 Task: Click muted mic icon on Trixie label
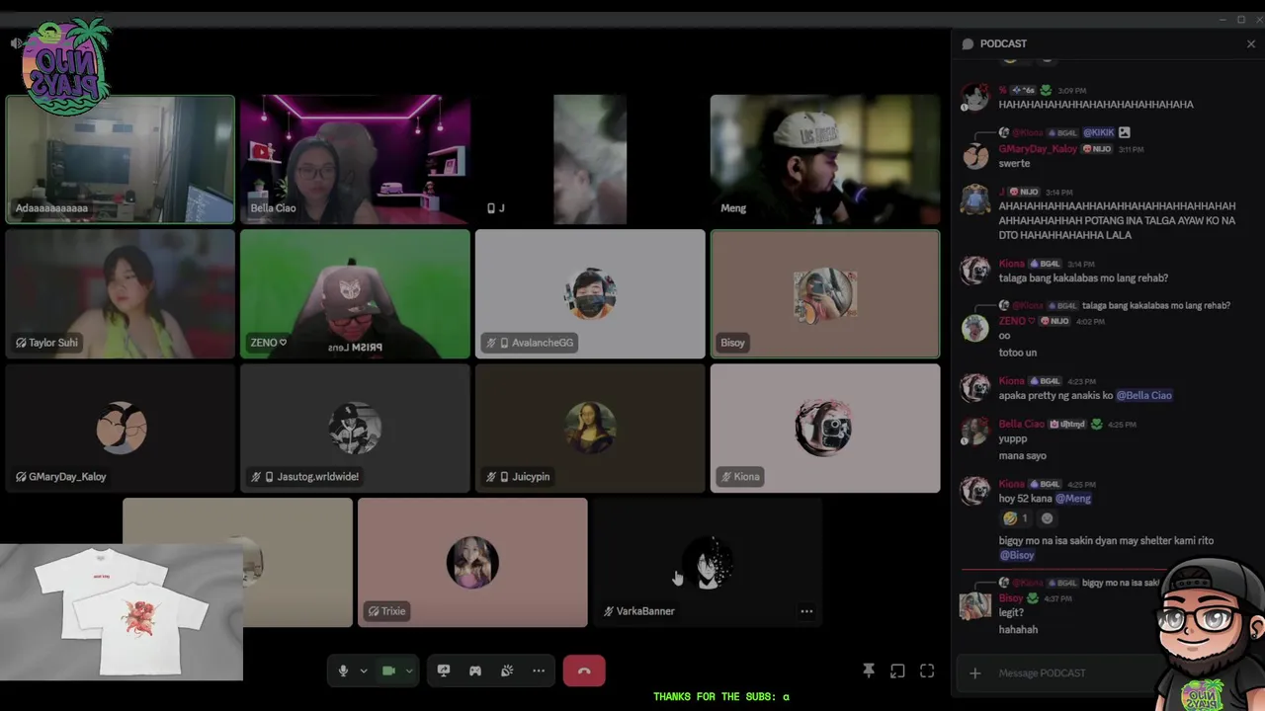click(x=374, y=611)
